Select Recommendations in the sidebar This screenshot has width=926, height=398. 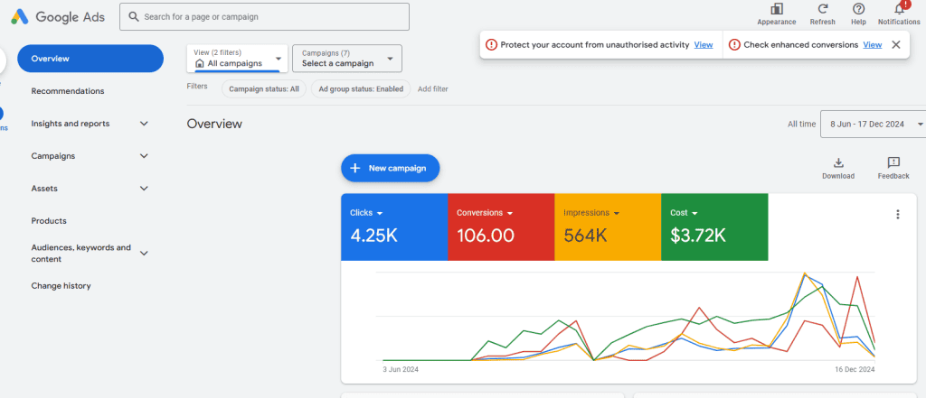point(68,91)
